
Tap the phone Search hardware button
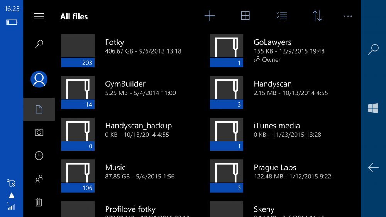point(373,49)
